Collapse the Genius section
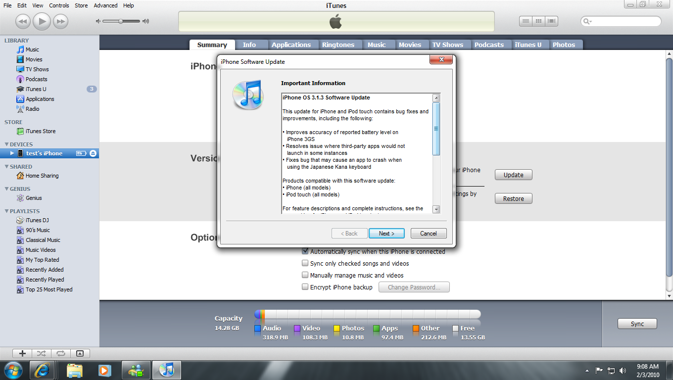The height and width of the screenshot is (380, 673). pyautogui.click(x=6, y=189)
